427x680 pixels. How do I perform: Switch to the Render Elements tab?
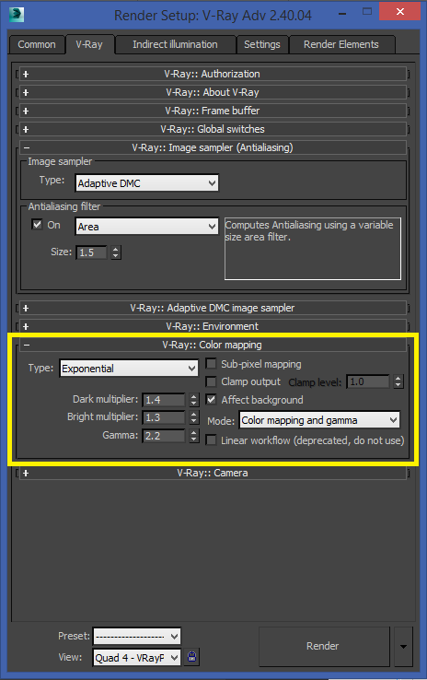point(341,44)
